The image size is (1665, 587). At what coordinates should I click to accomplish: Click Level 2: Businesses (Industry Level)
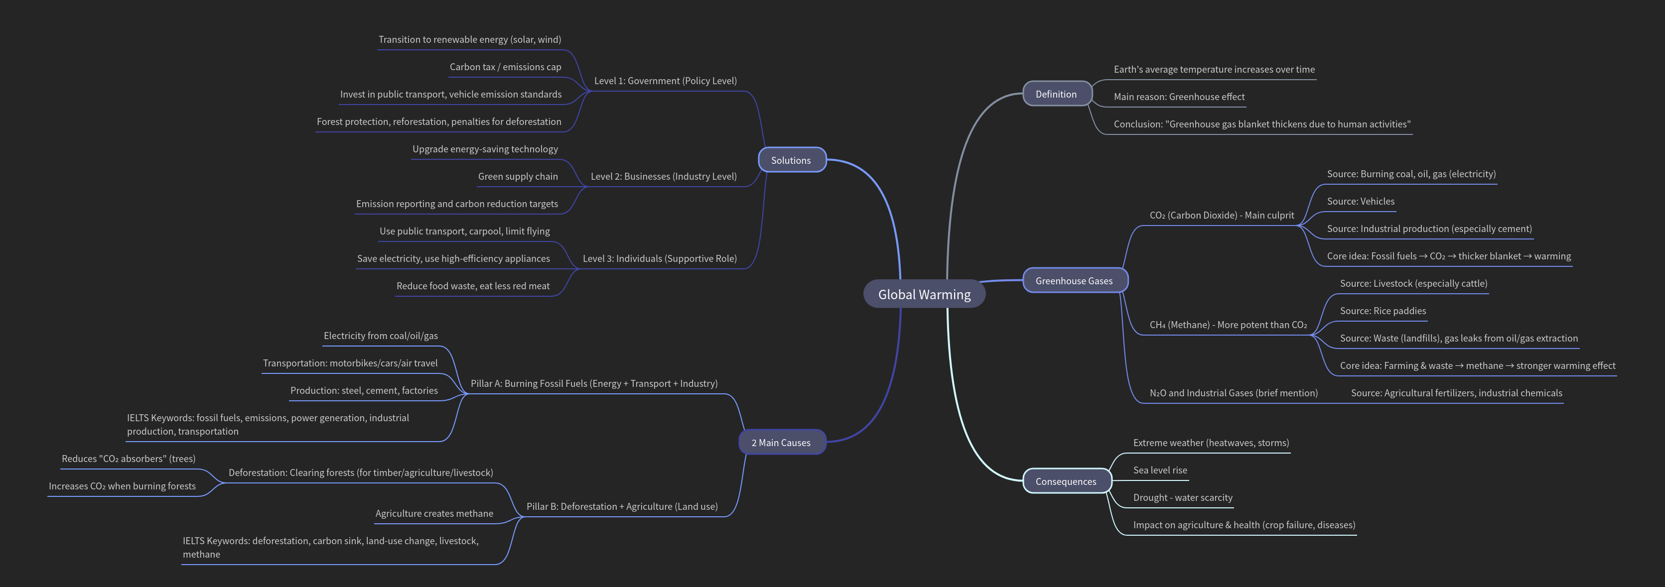pos(663,176)
